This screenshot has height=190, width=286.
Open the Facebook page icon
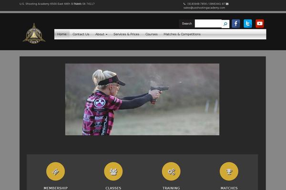tap(235, 24)
